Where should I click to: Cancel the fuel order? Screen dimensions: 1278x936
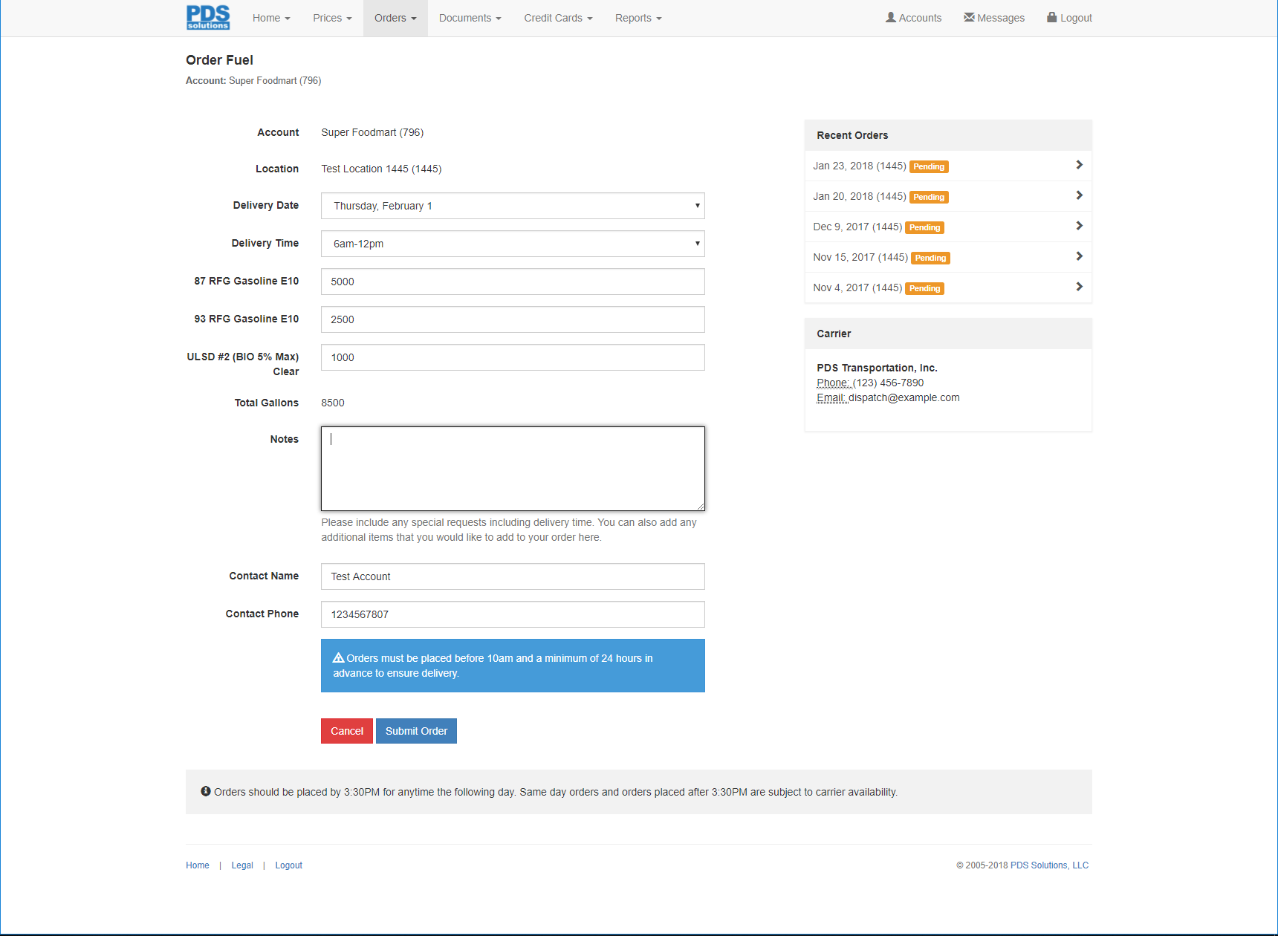(x=346, y=731)
